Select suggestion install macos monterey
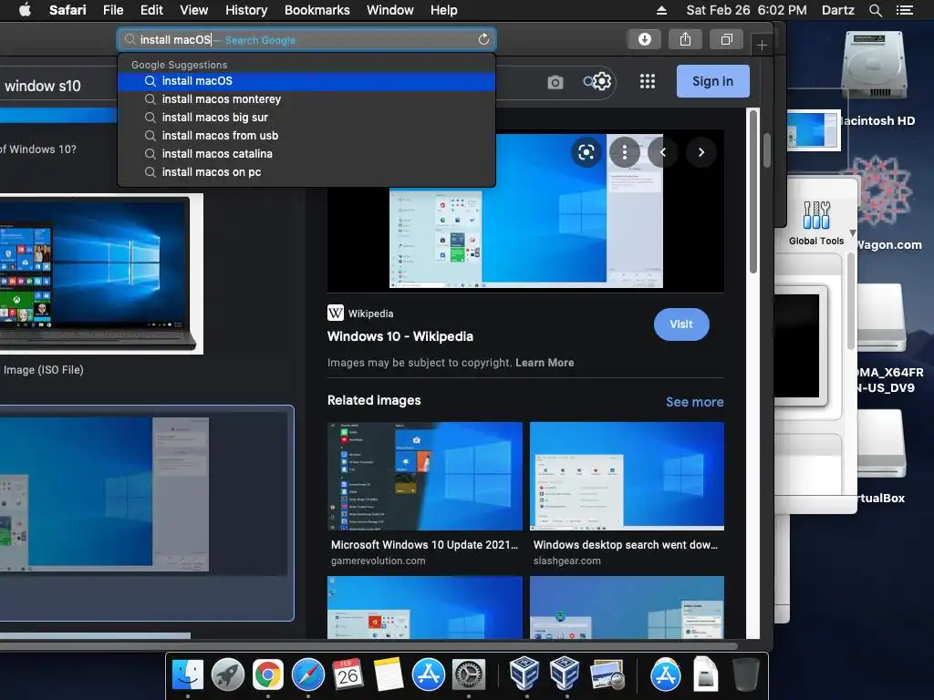Image resolution: width=934 pixels, height=700 pixels. point(306,99)
